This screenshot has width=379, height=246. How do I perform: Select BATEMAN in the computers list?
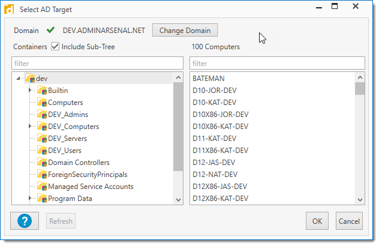208,79
